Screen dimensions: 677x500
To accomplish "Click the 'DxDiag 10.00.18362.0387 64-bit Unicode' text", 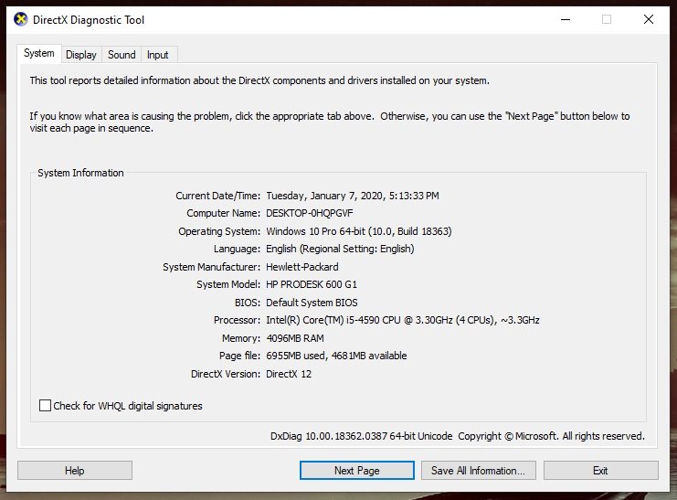I will tap(362, 436).
